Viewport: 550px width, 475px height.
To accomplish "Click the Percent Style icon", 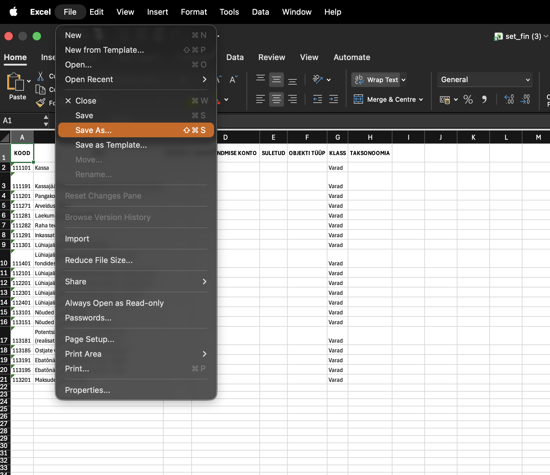I will tap(468, 99).
